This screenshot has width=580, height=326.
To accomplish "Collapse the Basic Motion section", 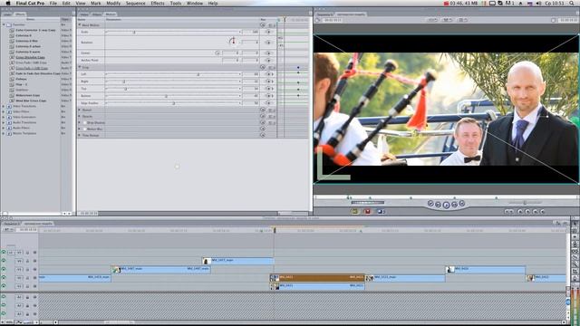I will [x=80, y=25].
